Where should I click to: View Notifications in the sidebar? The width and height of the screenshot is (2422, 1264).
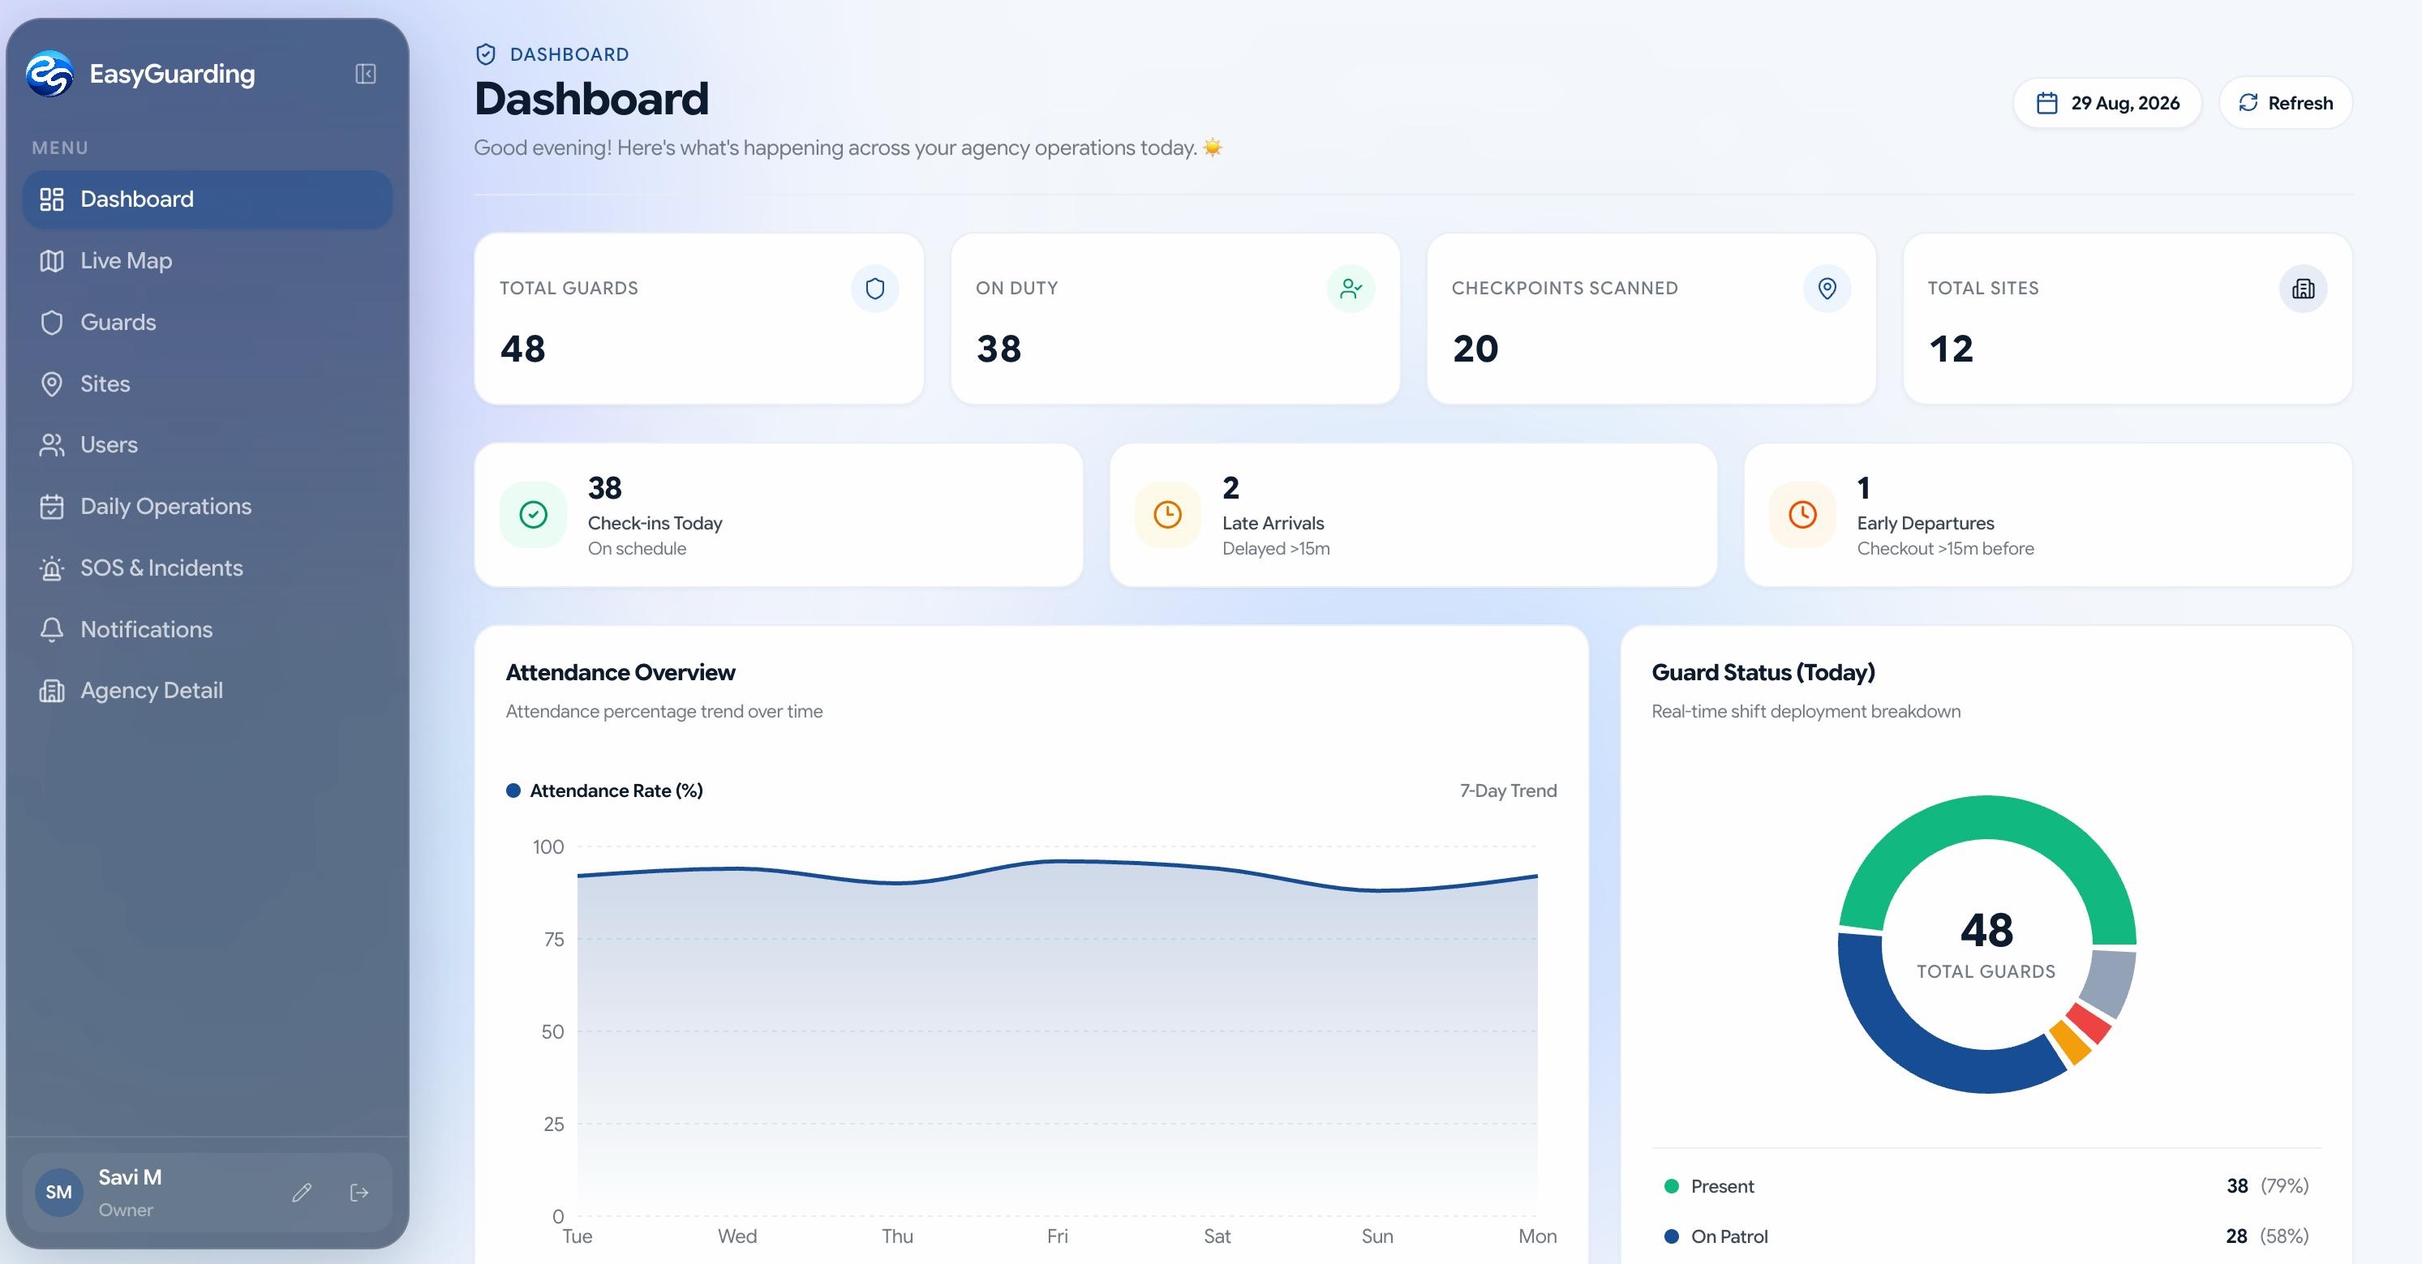coord(207,630)
